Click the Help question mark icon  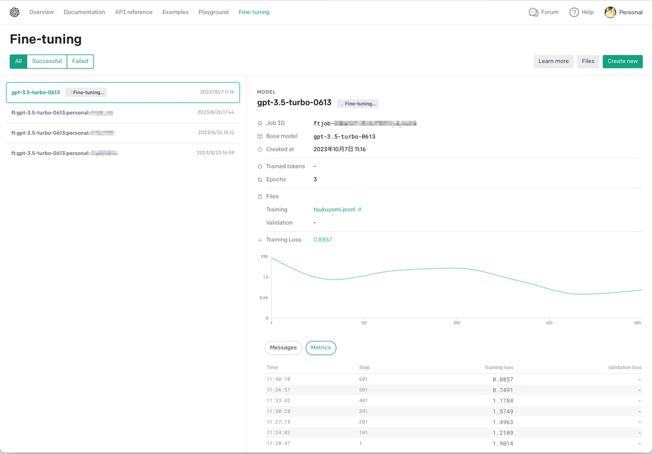[574, 12]
